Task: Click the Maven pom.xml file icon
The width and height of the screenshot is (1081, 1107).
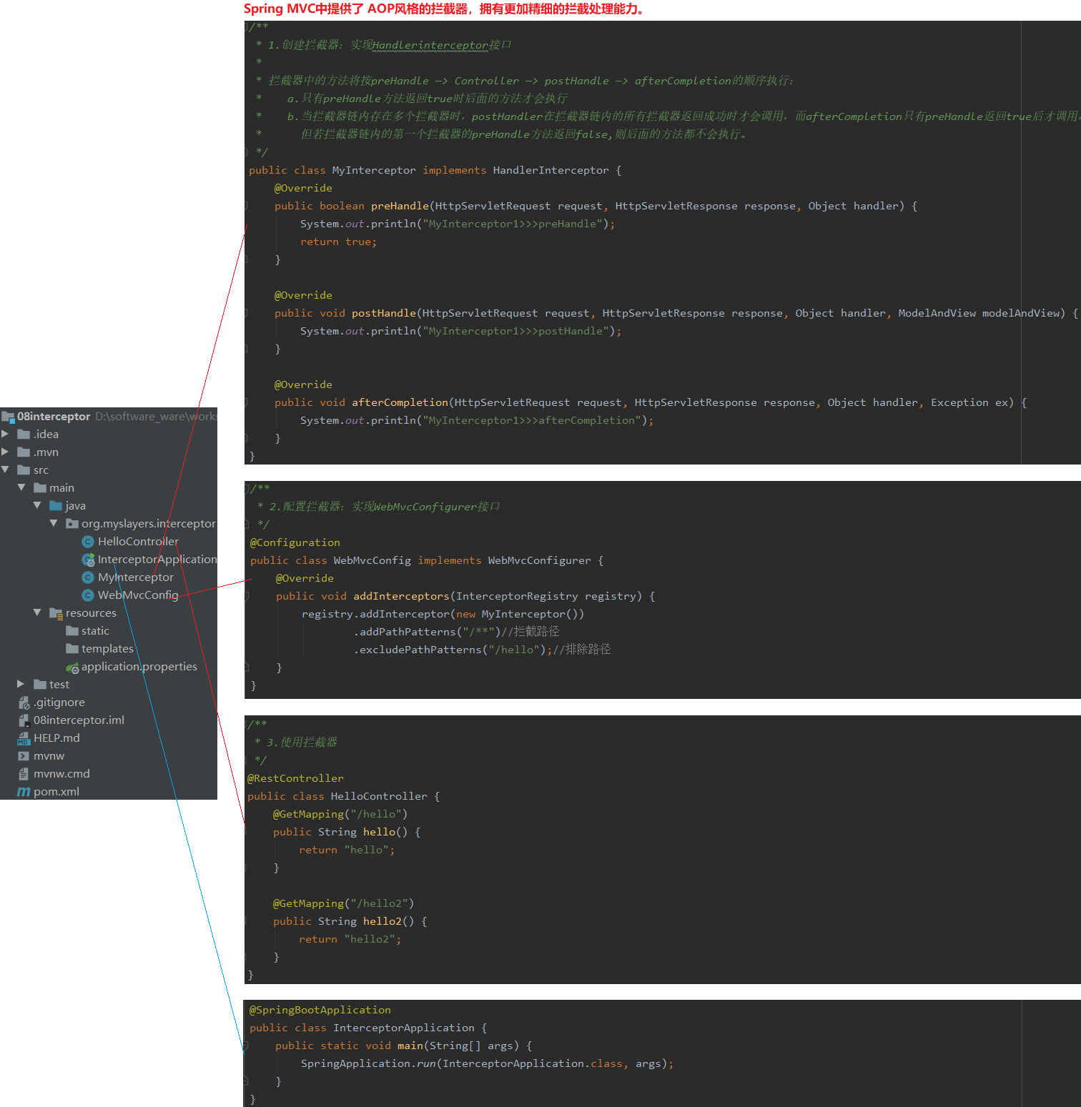Action: 24,792
